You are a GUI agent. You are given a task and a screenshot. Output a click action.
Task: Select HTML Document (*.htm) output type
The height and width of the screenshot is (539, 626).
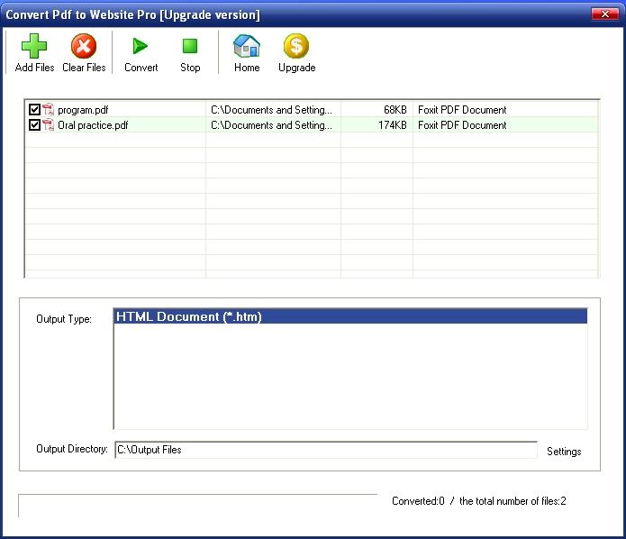(350, 316)
